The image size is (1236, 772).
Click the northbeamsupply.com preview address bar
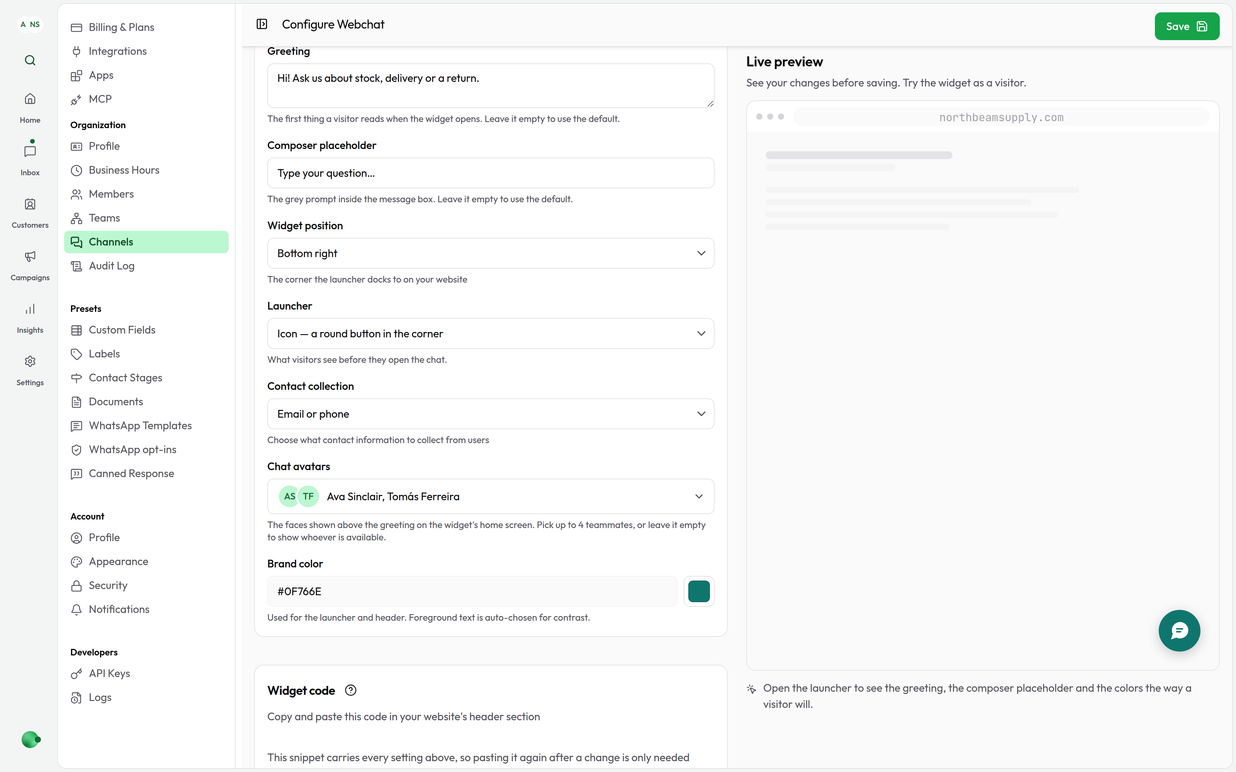(x=1001, y=117)
